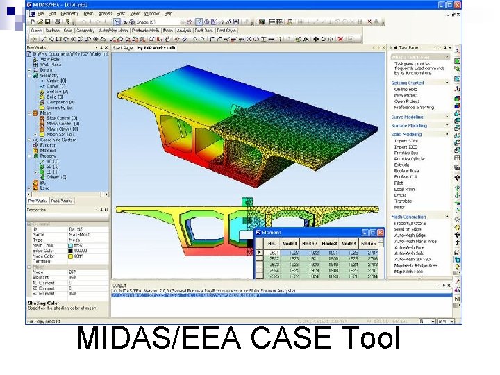Open the Mesh menu
The height and width of the screenshot is (375, 500).
[88, 13]
